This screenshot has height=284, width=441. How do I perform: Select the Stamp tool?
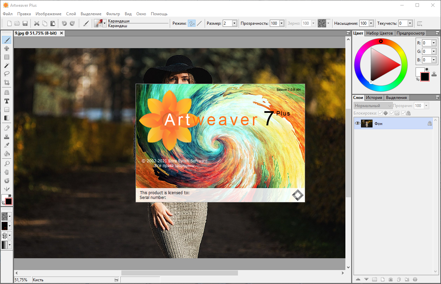[x=6, y=137]
